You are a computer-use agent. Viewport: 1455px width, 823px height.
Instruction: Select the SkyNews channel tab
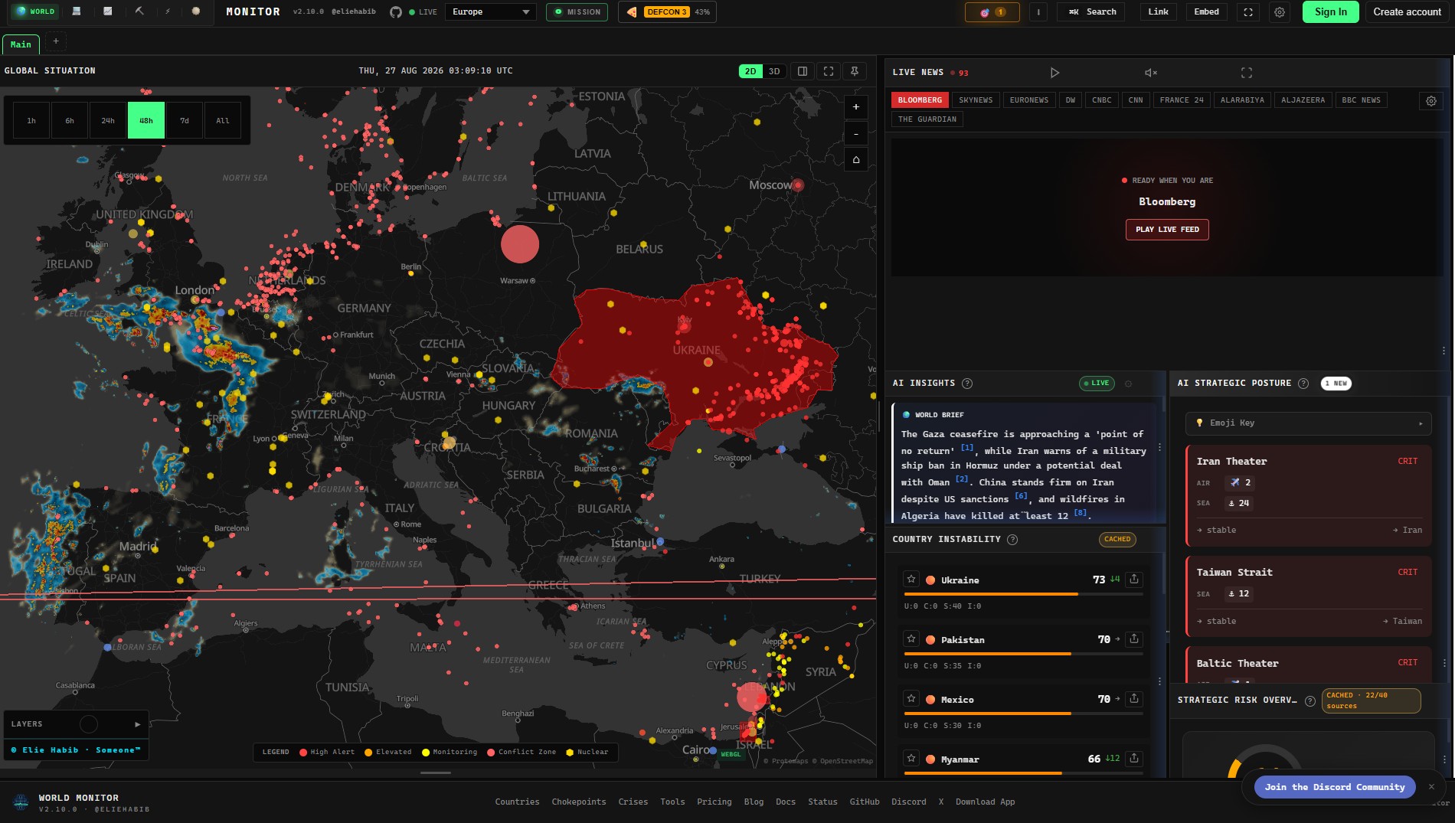(x=976, y=100)
